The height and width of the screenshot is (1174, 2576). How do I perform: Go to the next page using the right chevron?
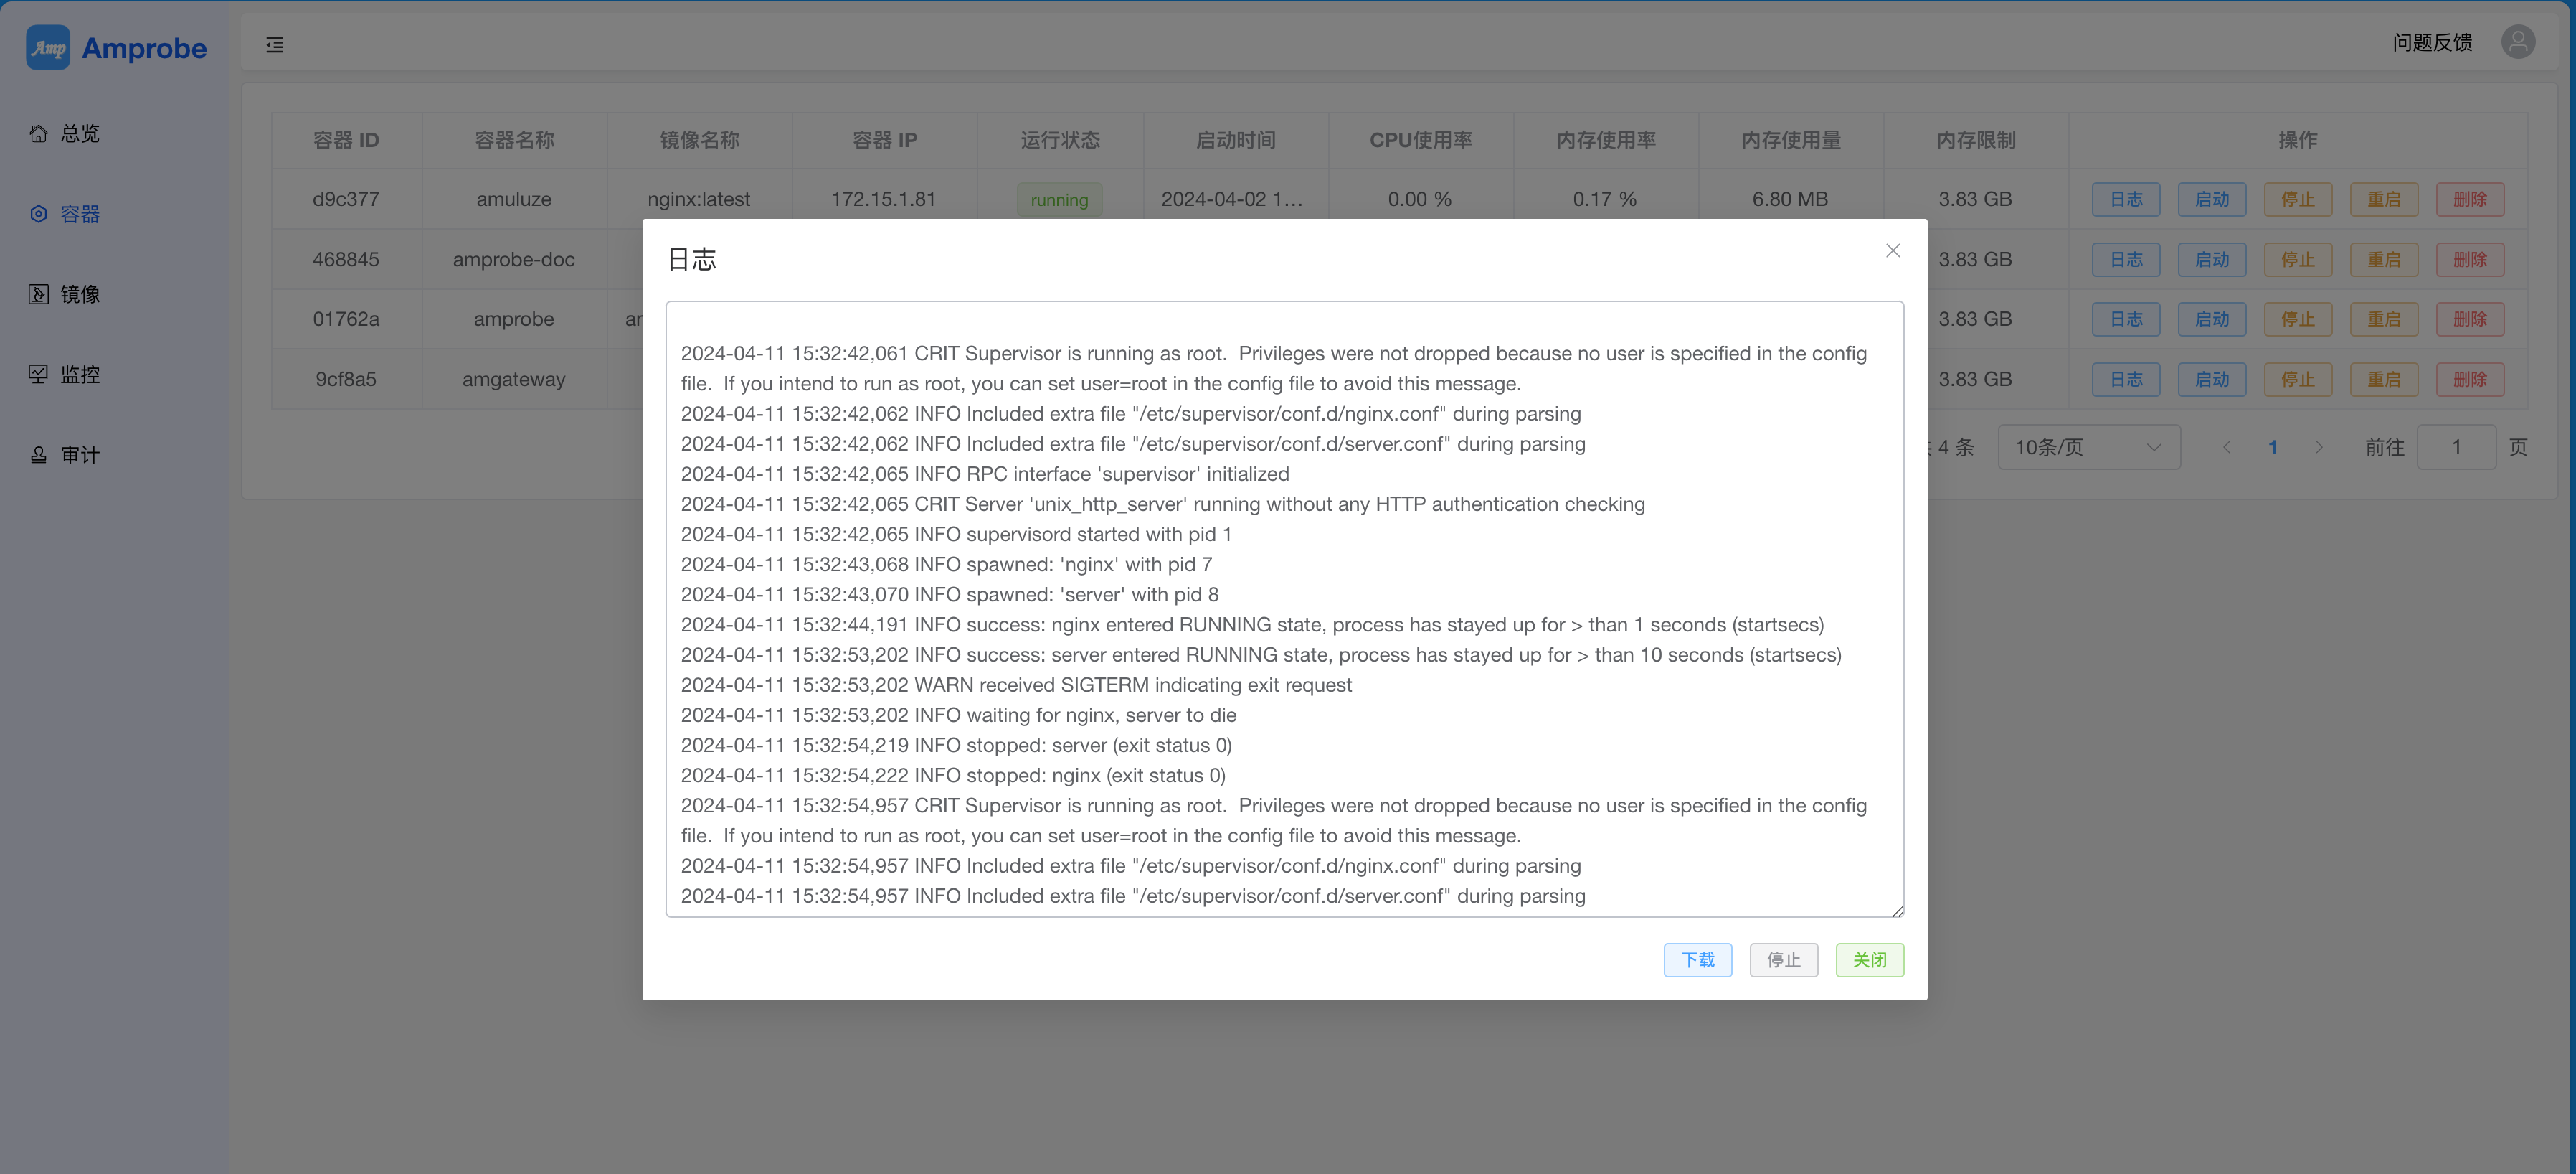[x=2319, y=447]
